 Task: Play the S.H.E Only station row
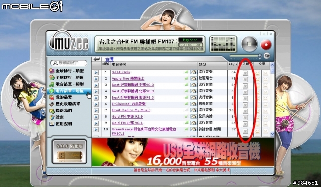[96, 72]
